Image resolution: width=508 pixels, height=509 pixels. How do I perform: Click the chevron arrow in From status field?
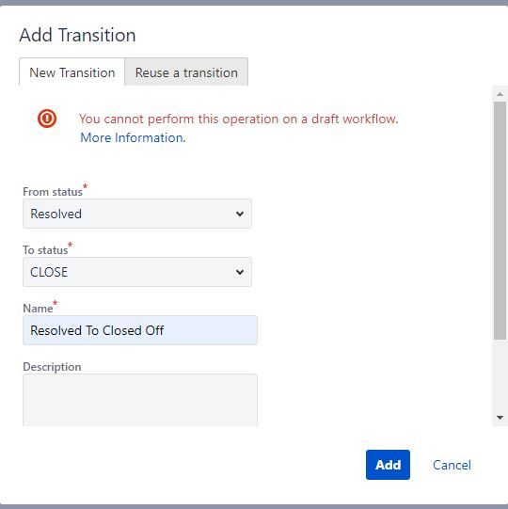(240, 214)
